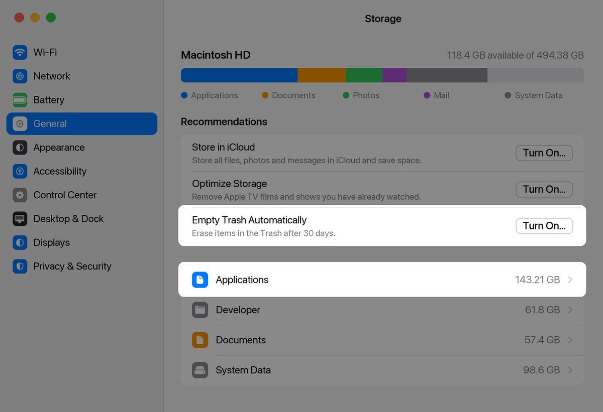The height and width of the screenshot is (412, 603).
Task: Click the Photos legend label
Action: pyautogui.click(x=366, y=95)
